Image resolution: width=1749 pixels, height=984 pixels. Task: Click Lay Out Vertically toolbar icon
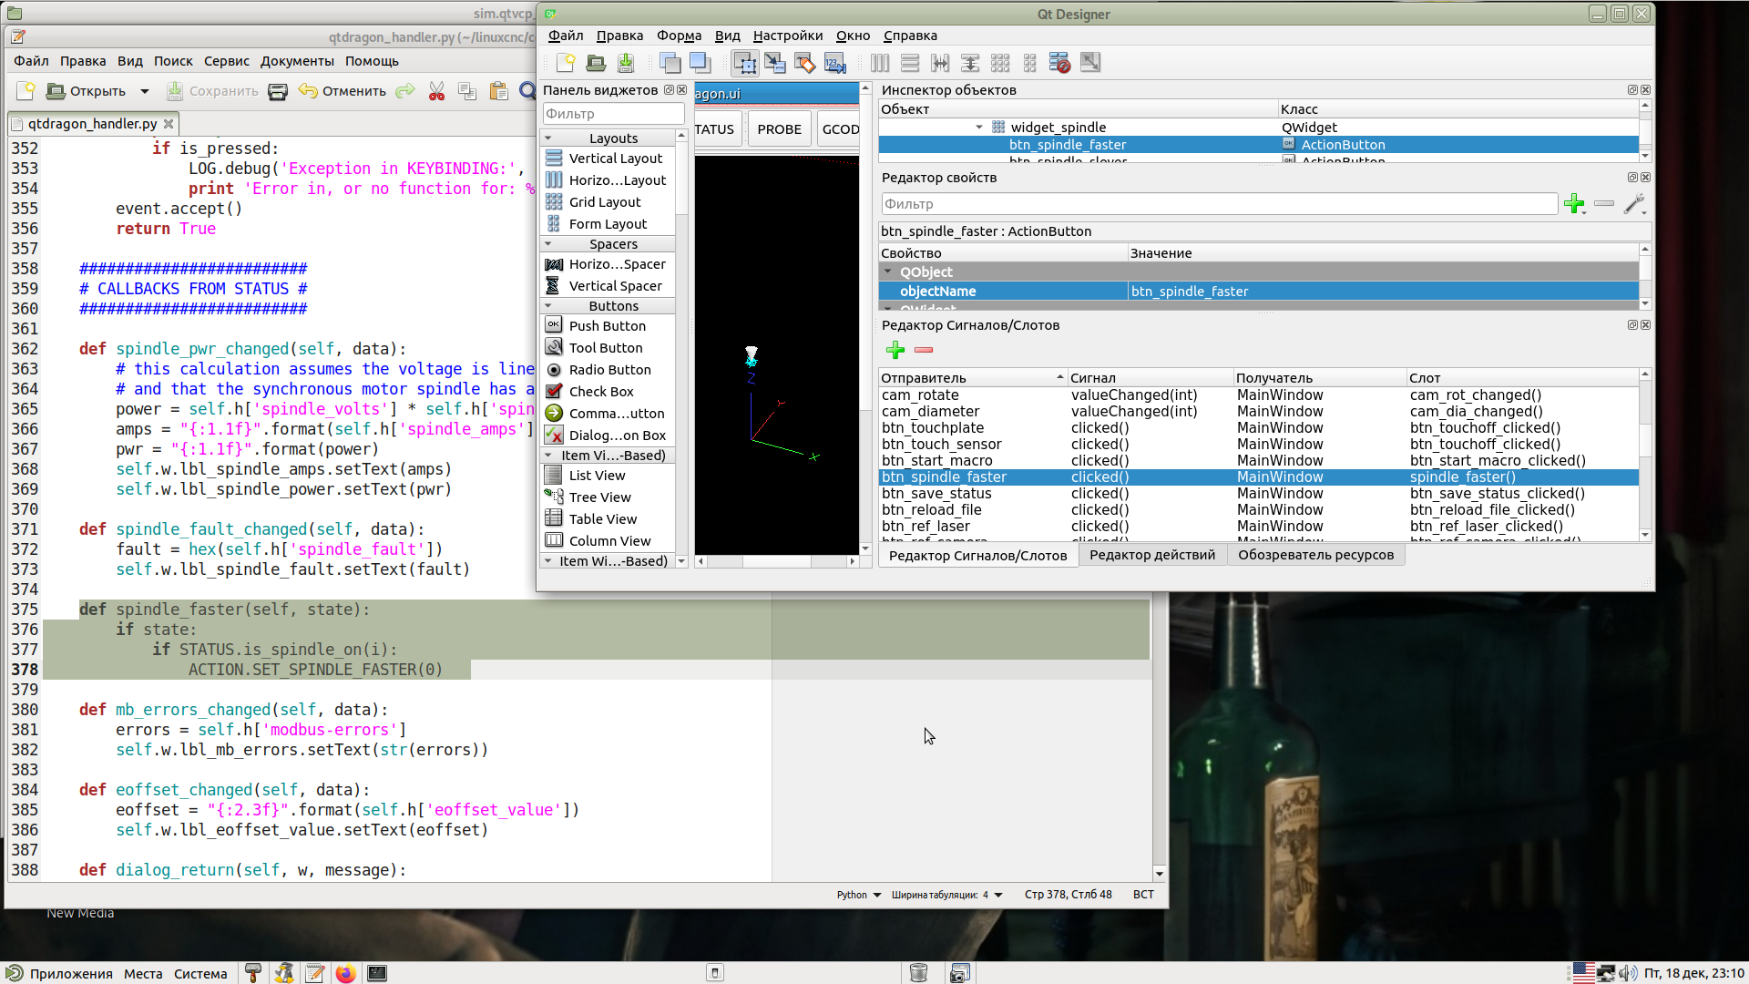pos(910,63)
